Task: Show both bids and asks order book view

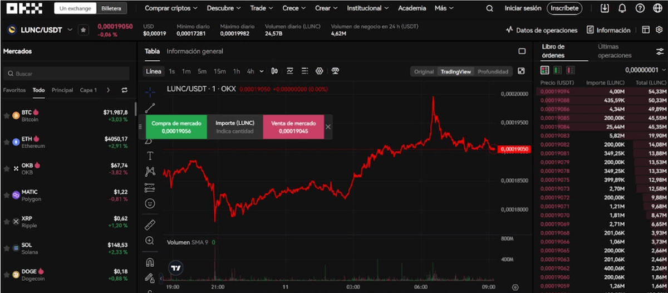Action: point(544,70)
